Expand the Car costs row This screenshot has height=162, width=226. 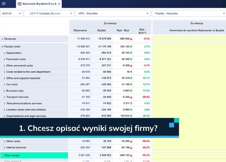point(4,85)
